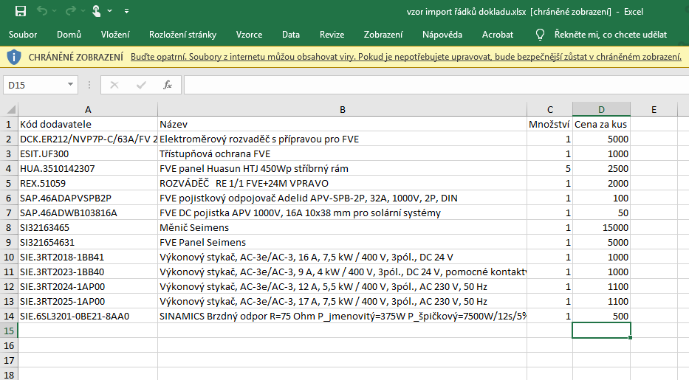Open the Rozložení stránky tab
The height and width of the screenshot is (380, 689).
(183, 35)
